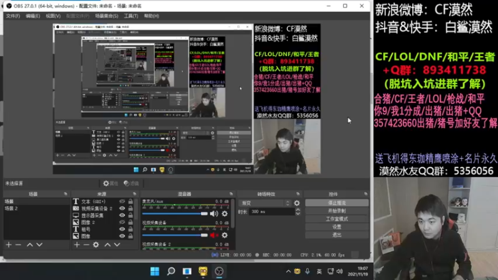Open Windows Start menu on taskbar
Screen dimensions: 498x280
pyautogui.click(x=154, y=271)
